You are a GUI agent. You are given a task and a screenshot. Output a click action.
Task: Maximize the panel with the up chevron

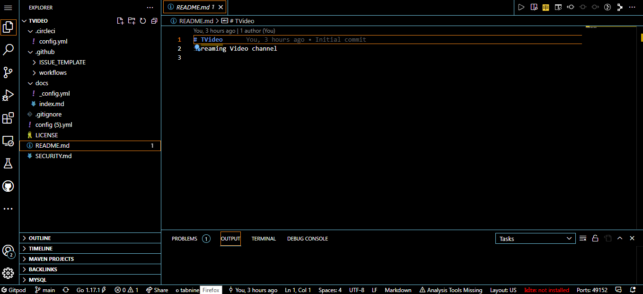pyautogui.click(x=620, y=238)
